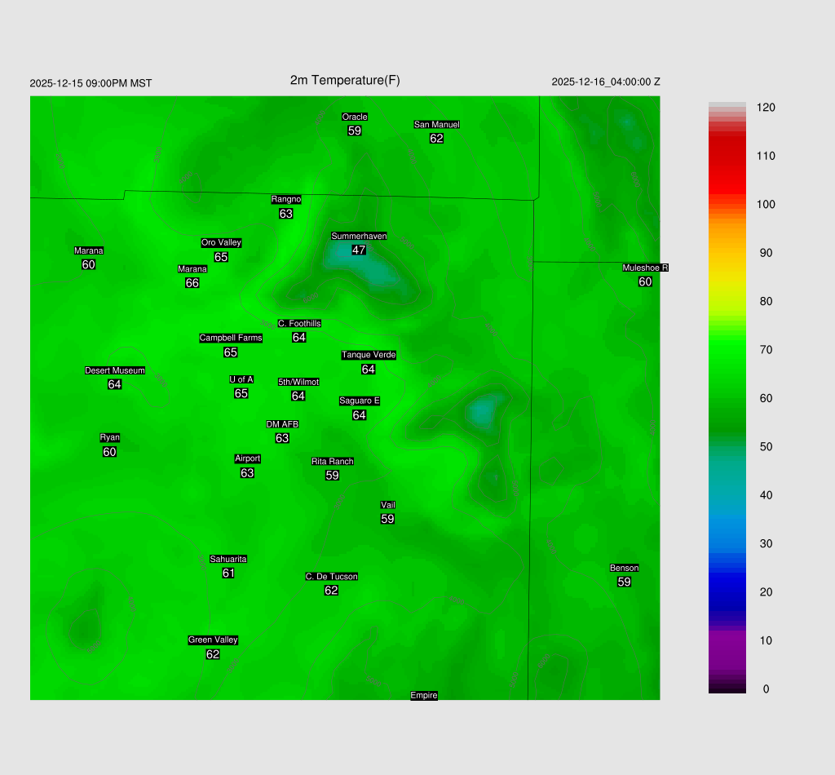
Task: Select the Sahuarita station marker
Action: (x=228, y=560)
